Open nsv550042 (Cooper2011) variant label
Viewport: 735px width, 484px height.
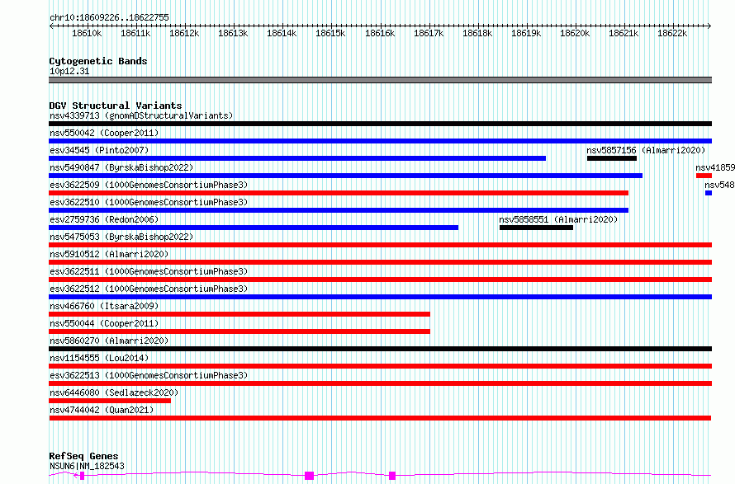click(104, 133)
